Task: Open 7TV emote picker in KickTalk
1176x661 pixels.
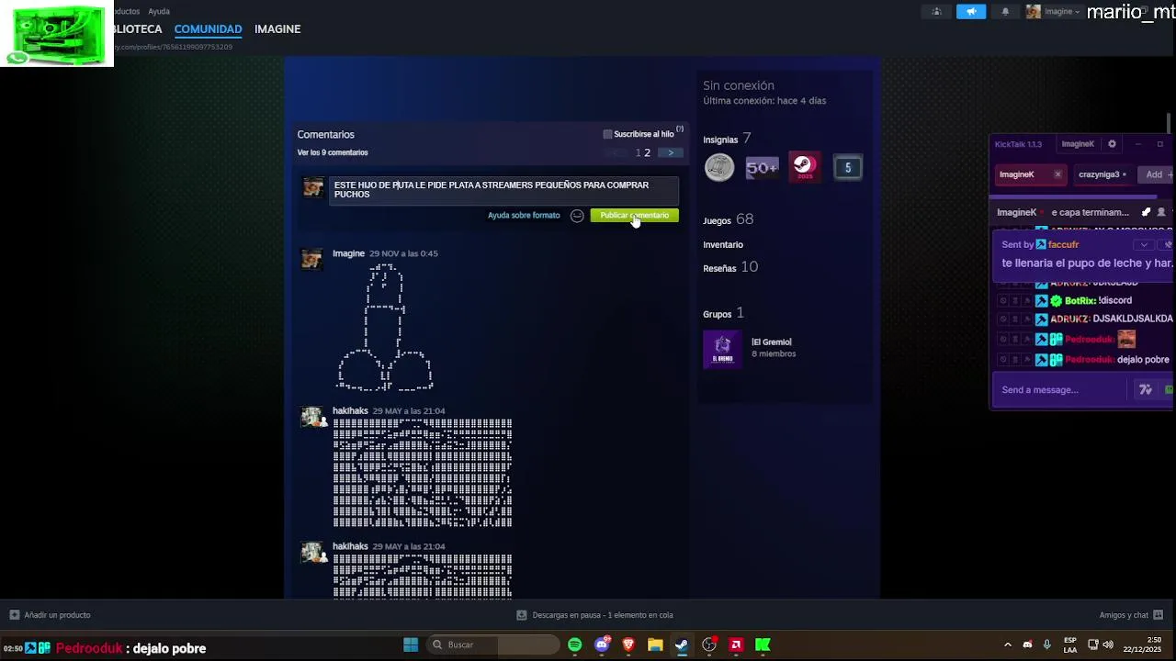Action: pos(1146,390)
